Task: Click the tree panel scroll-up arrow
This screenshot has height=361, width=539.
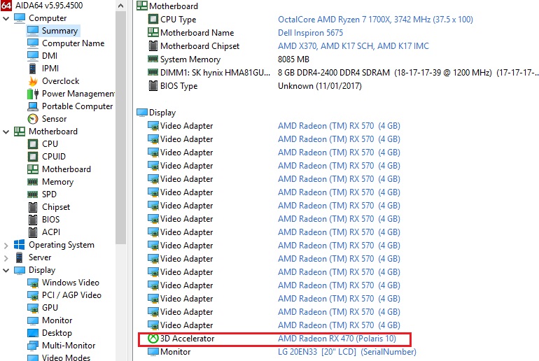Action: tap(120, 6)
